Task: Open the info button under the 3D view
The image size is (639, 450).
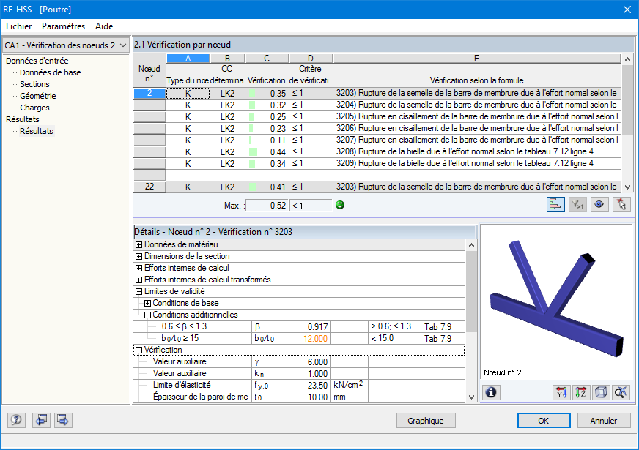Action: click(x=491, y=392)
